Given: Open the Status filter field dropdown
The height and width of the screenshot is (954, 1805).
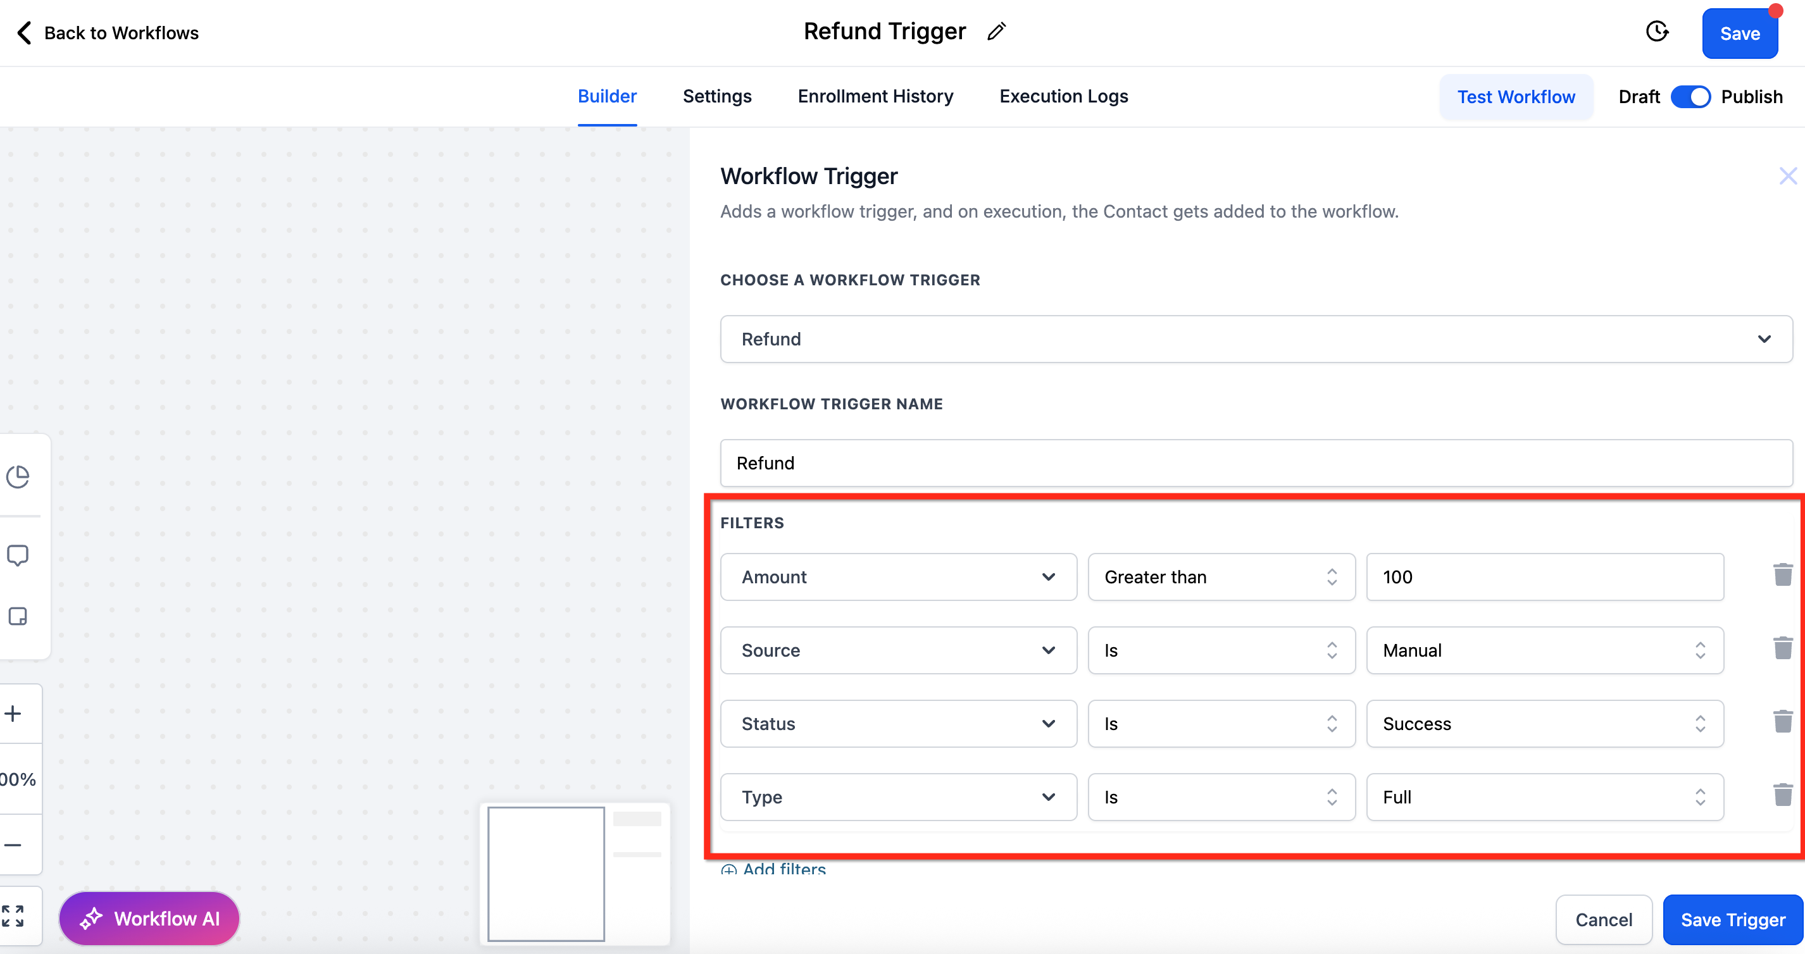Looking at the screenshot, I should pyautogui.click(x=897, y=724).
